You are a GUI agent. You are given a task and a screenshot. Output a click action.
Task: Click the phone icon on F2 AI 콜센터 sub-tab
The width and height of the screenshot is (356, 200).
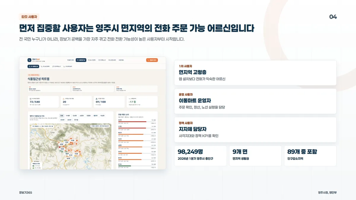tap(41, 66)
